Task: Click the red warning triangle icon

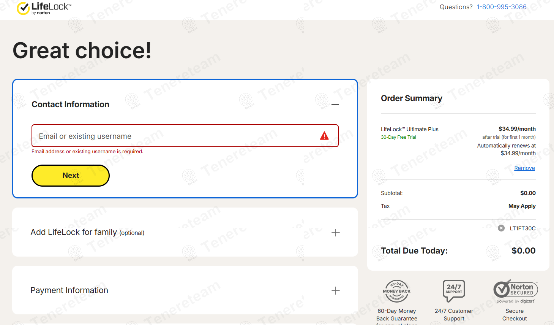Action: [x=324, y=136]
